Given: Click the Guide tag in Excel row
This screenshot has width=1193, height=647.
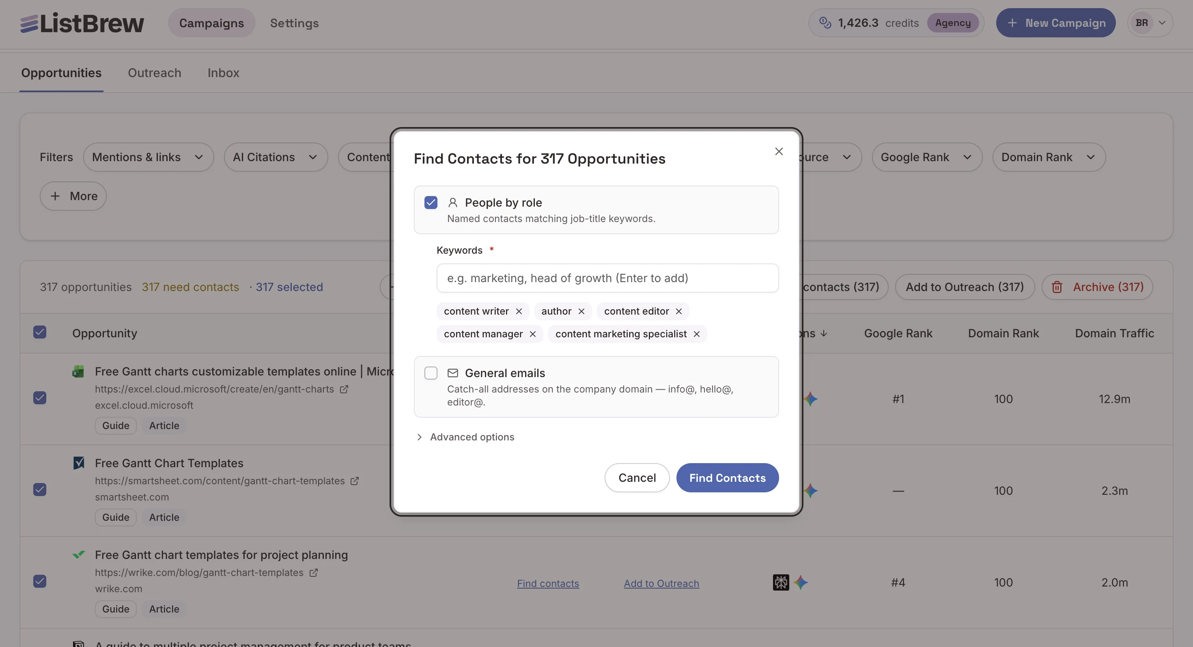Looking at the screenshot, I should [x=116, y=425].
